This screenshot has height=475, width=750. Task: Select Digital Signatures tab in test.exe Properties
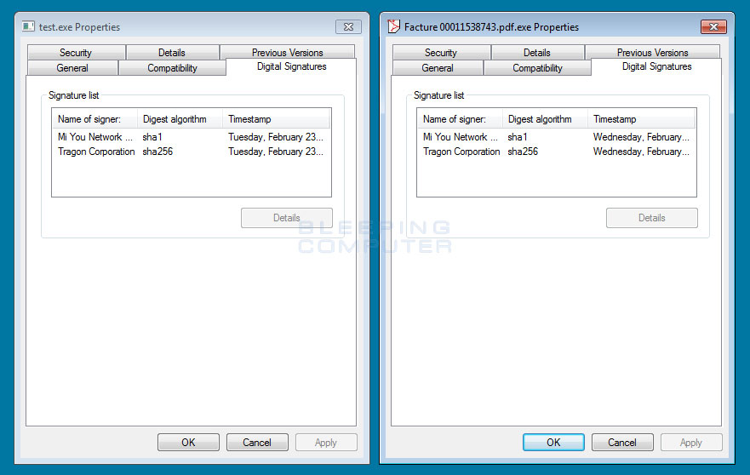coord(291,66)
